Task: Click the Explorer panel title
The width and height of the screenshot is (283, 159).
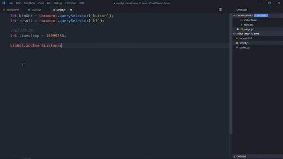Action: point(242,10)
